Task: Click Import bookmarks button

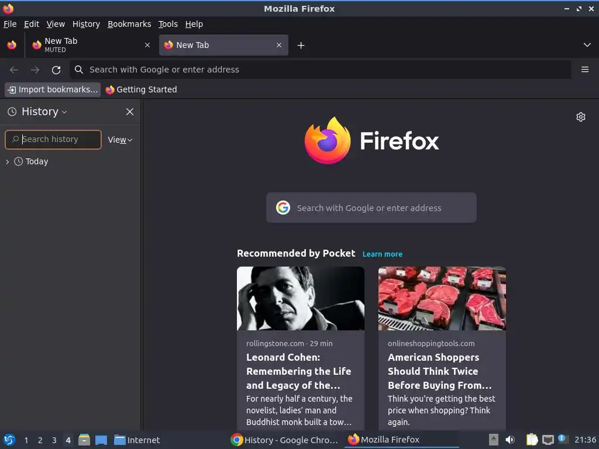Action: [53, 89]
